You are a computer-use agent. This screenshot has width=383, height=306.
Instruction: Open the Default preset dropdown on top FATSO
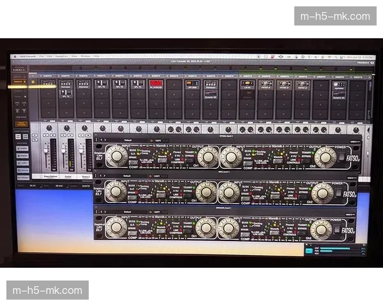click(x=131, y=138)
